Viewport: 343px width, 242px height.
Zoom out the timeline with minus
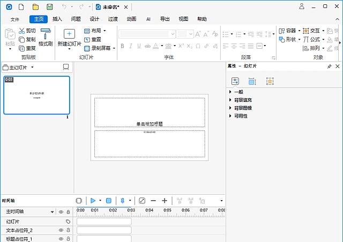tap(153, 200)
